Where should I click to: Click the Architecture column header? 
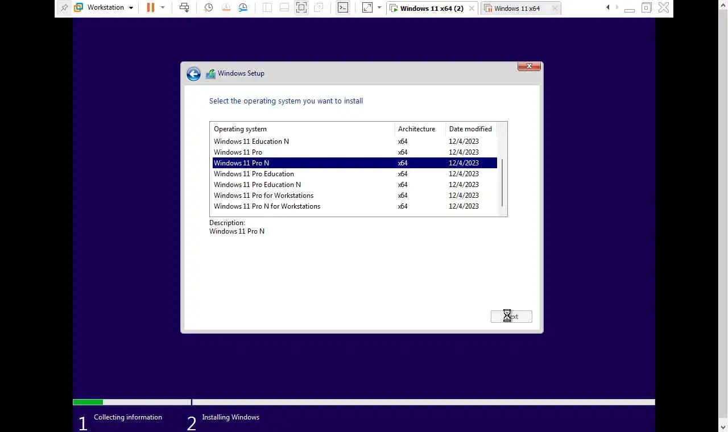pyautogui.click(x=420, y=129)
